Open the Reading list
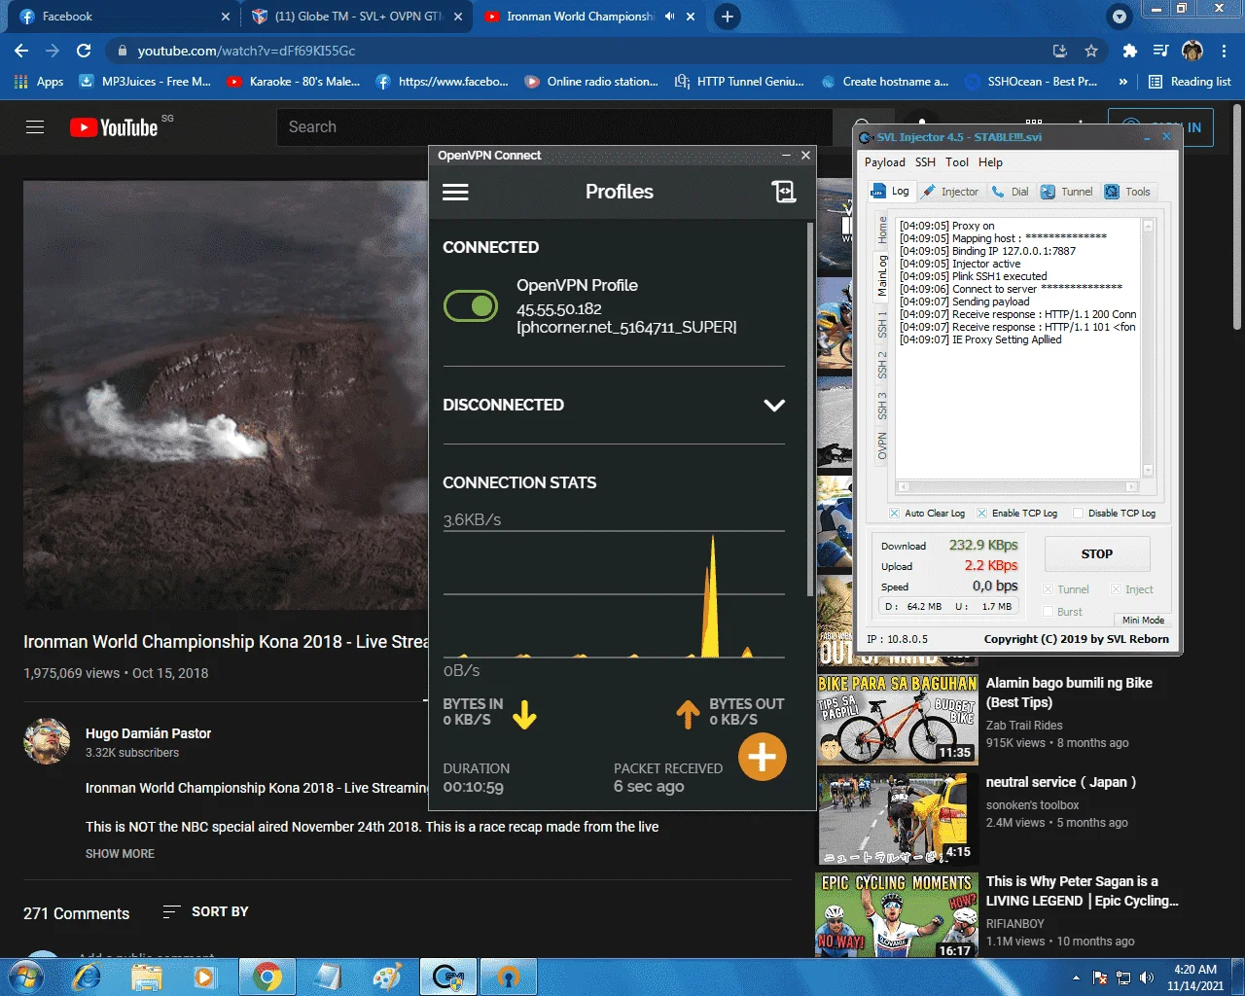This screenshot has height=996, width=1245. point(1190,82)
